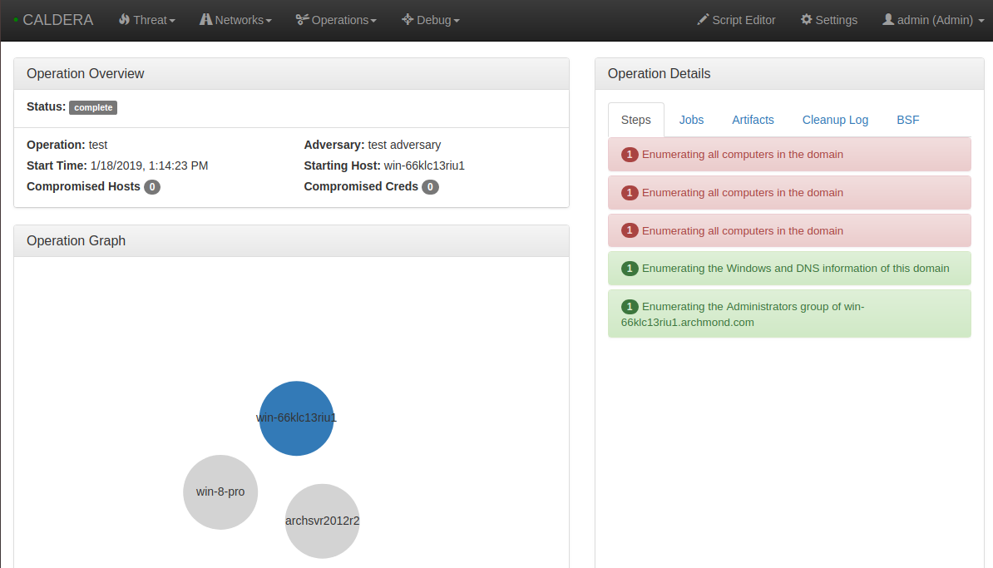The width and height of the screenshot is (993, 568).
Task: Switch to the Cleanup Log tab
Action: click(835, 120)
